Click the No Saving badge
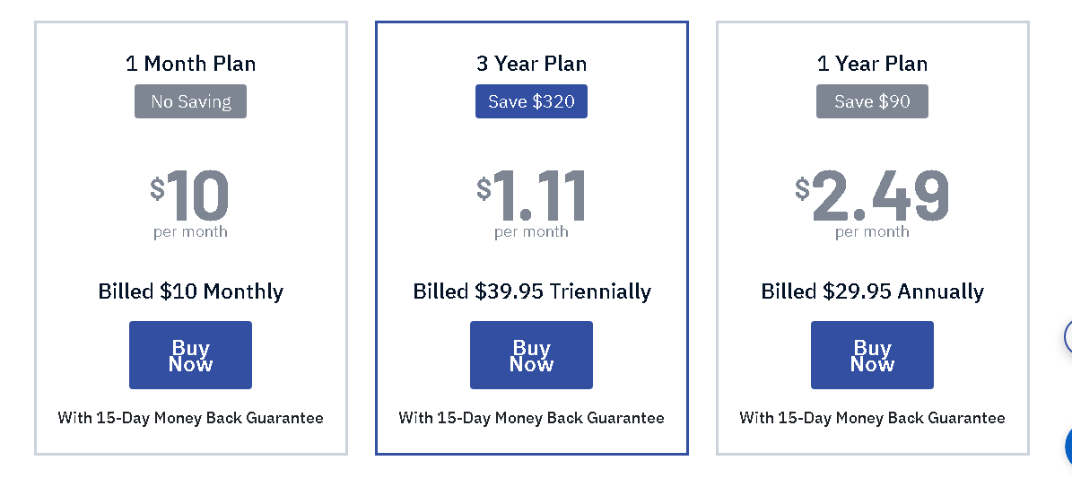 pos(190,101)
